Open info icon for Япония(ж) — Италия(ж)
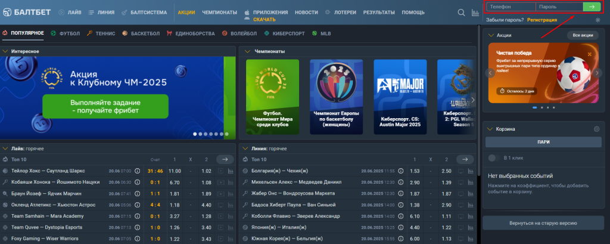Viewport: 610px width, 244px height. [400, 227]
